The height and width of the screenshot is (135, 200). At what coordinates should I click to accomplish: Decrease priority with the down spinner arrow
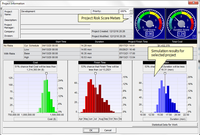(x=131, y=13)
